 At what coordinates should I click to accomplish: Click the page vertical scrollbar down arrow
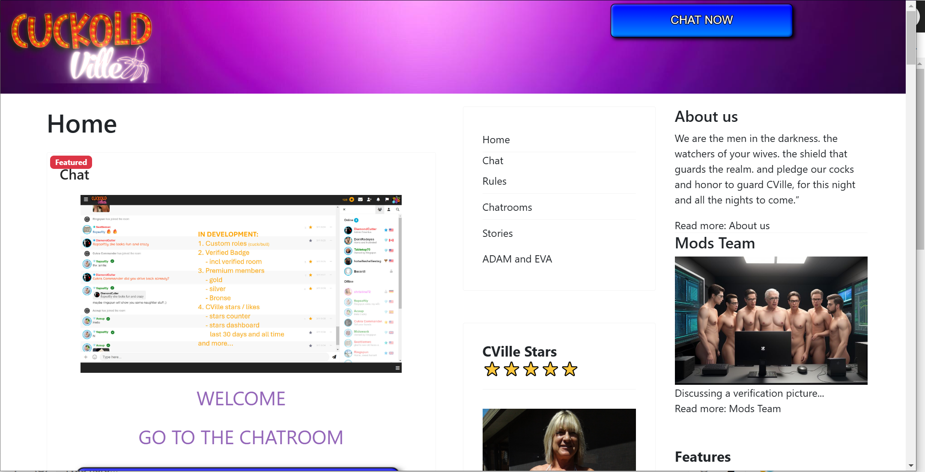(x=911, y=466)
